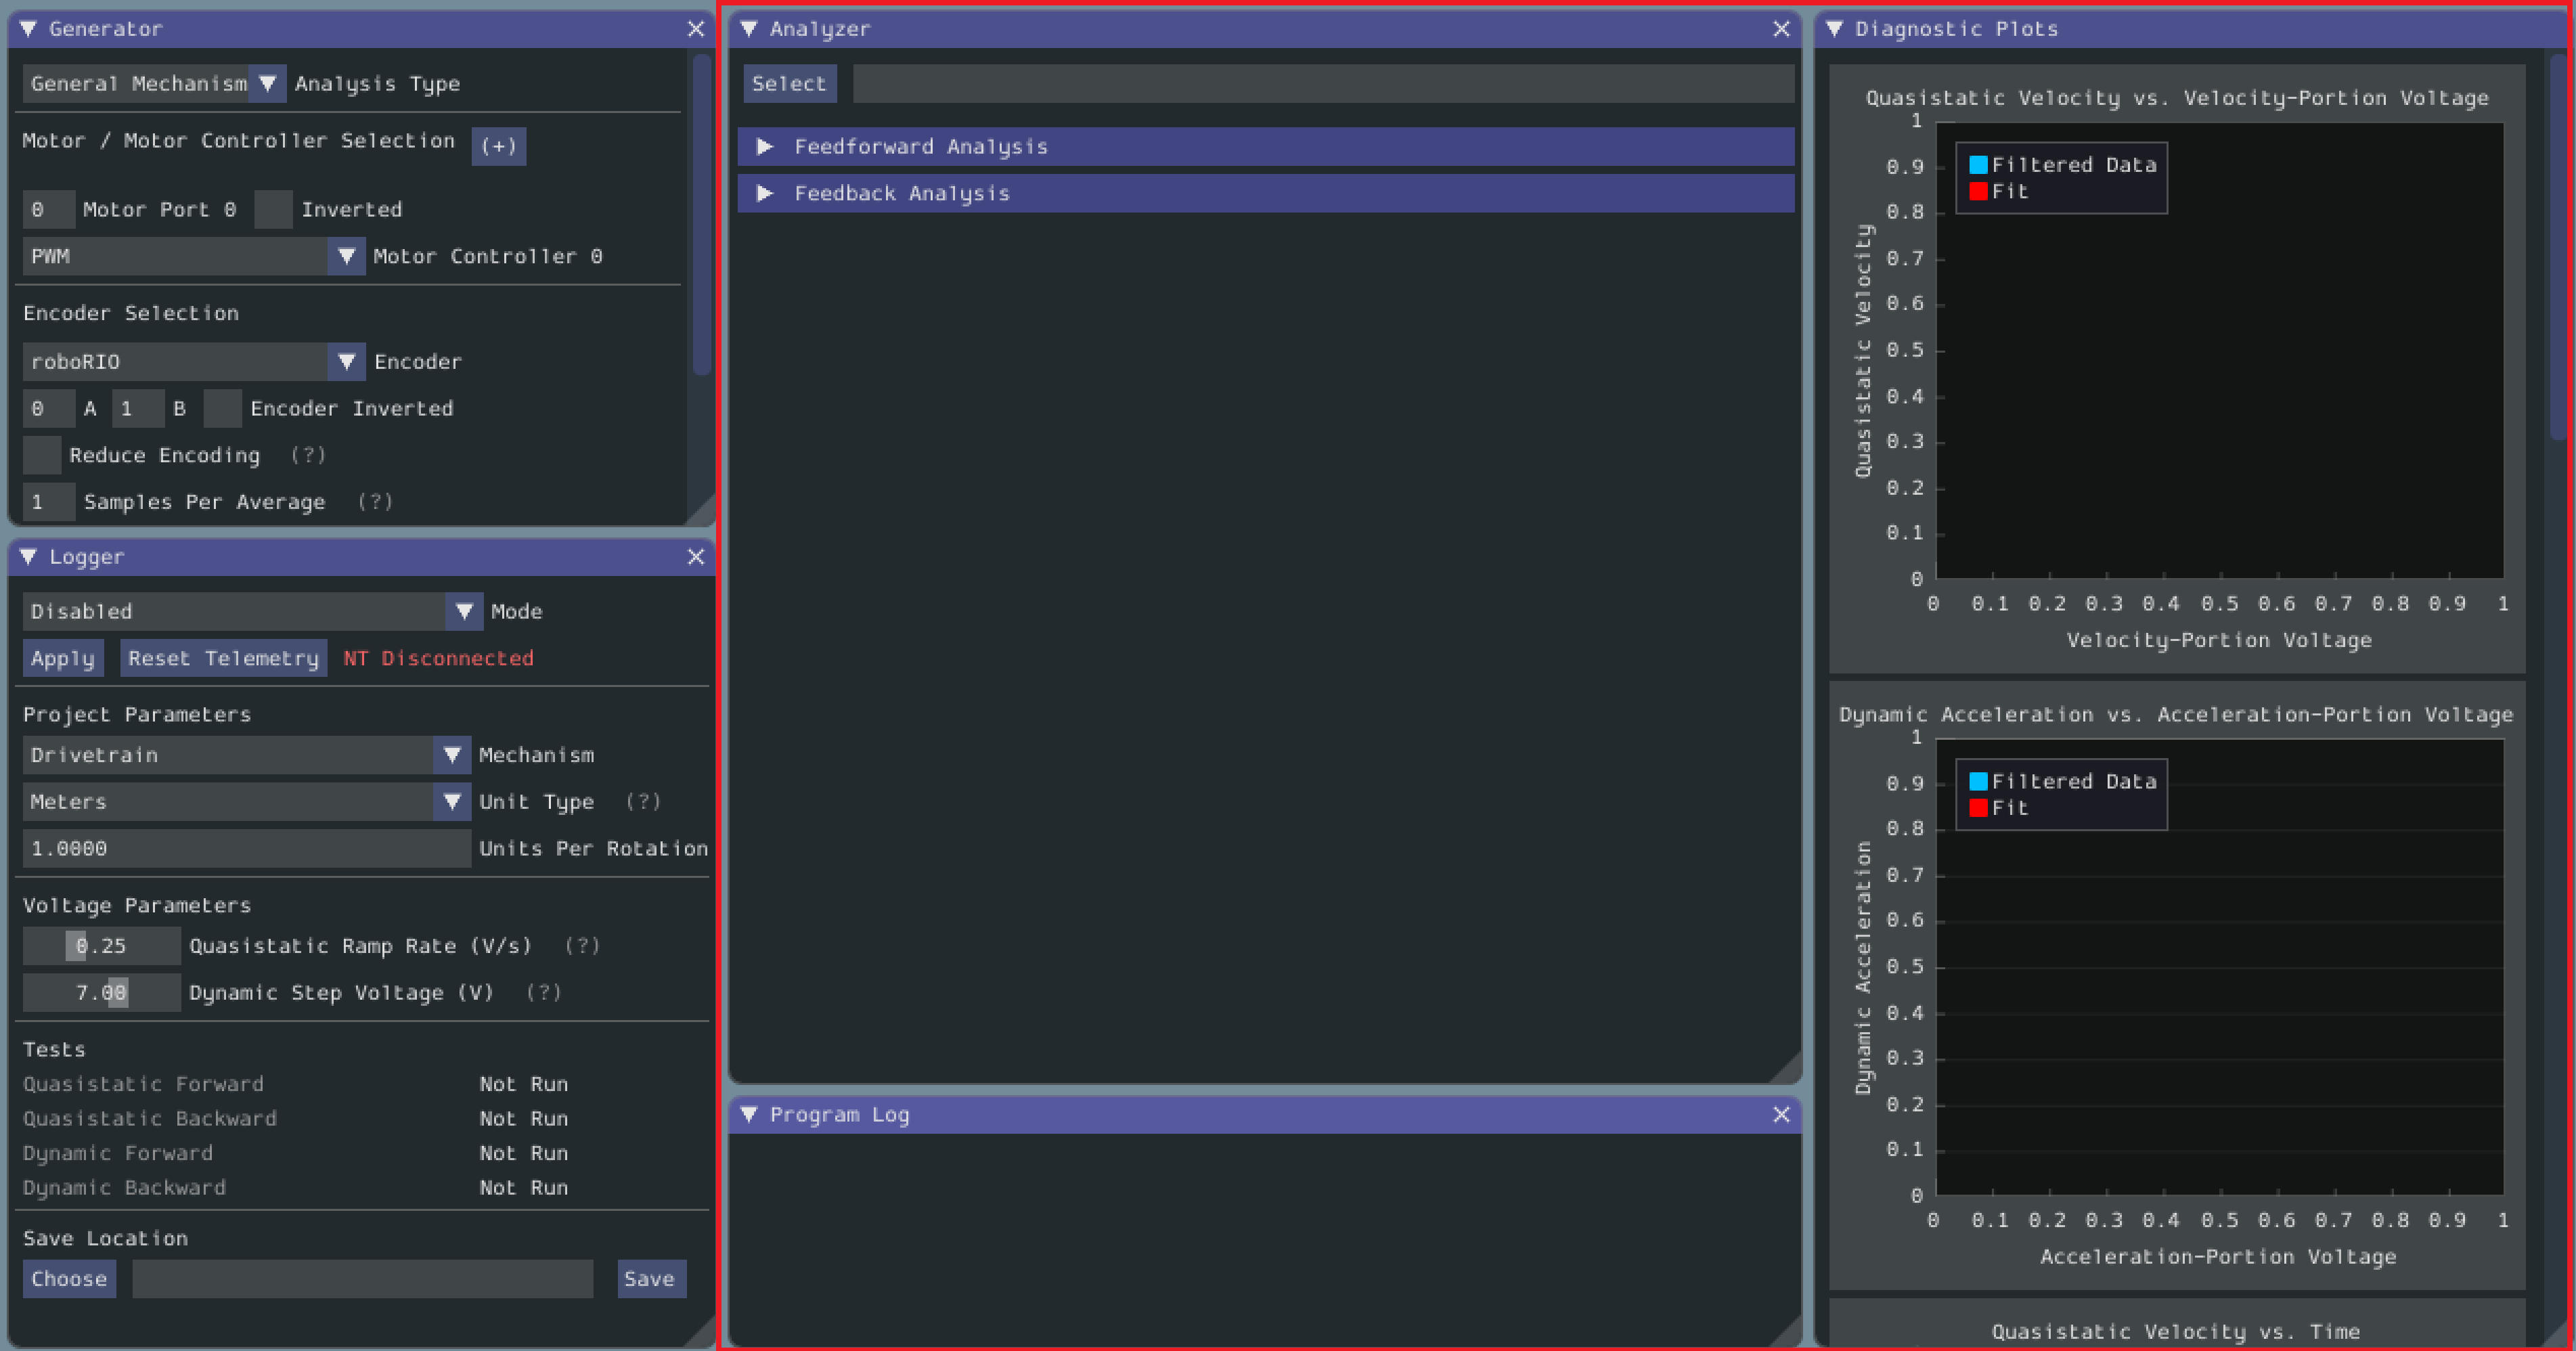Viewport: 2576px width, 1351px height.
Task: Click the Apply button in Logger
Action: (62, 658)
